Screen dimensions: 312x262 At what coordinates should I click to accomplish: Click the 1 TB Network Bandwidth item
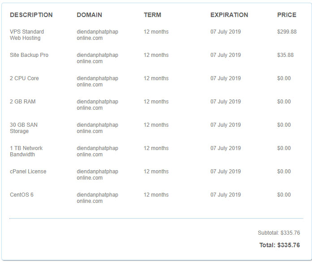pyautogui.click(x=26, y=151)
